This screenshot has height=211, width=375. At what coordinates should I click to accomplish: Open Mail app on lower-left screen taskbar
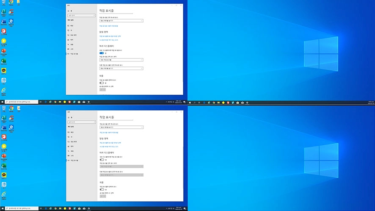pyautogui.click(x=84, y=208)
